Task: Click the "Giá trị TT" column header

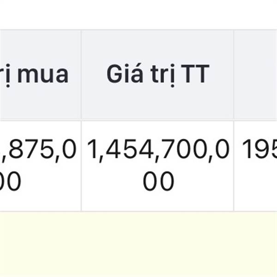Action: pyautogui.click(x=157, y=74)
